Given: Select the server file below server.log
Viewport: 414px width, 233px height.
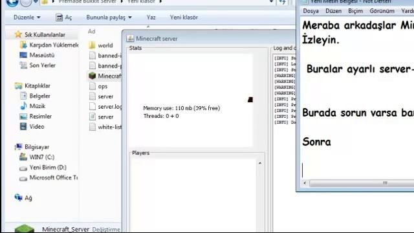Looking at the screenshot, I should pos(105,116).
